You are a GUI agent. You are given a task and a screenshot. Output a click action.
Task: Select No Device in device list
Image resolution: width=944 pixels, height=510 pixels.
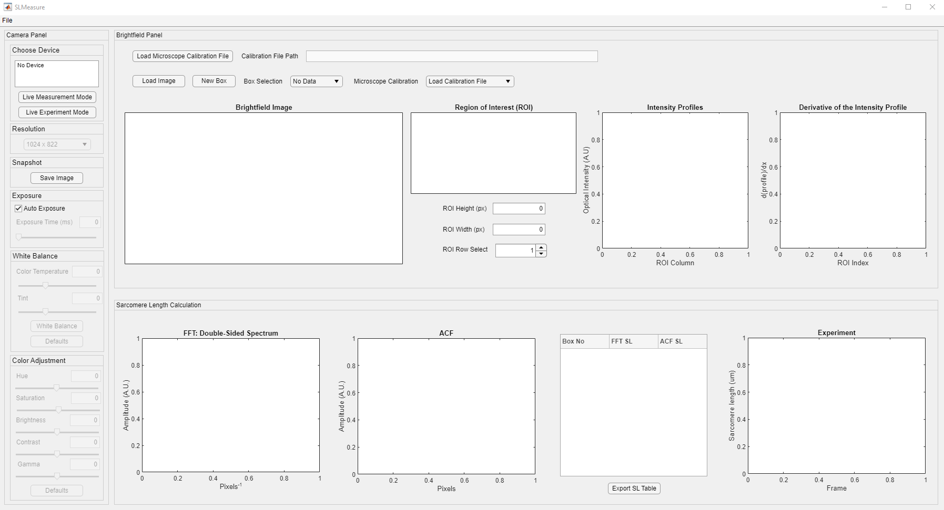coord(31,66)
